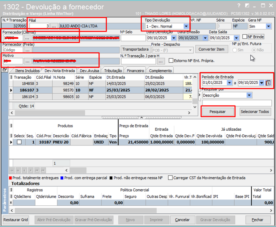Image resolution: width=276 pixels, height=227 pixels.
Task: Tick the Selecionar checkbox for PNEU 20 row
Action: click(x=19, y=142)
